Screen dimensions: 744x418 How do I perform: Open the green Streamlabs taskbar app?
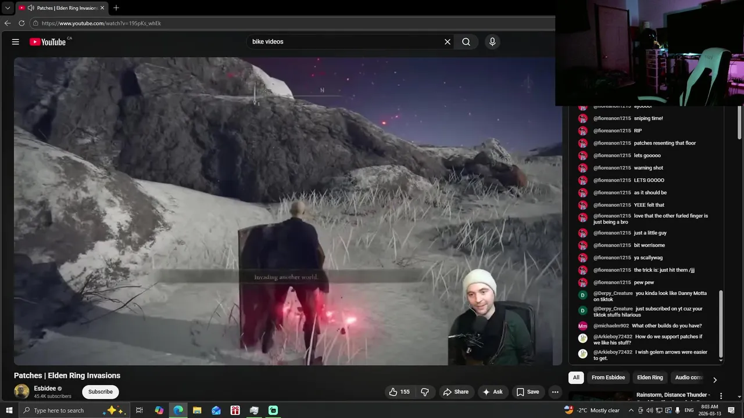pyautogui.click(x=273, y=410)
